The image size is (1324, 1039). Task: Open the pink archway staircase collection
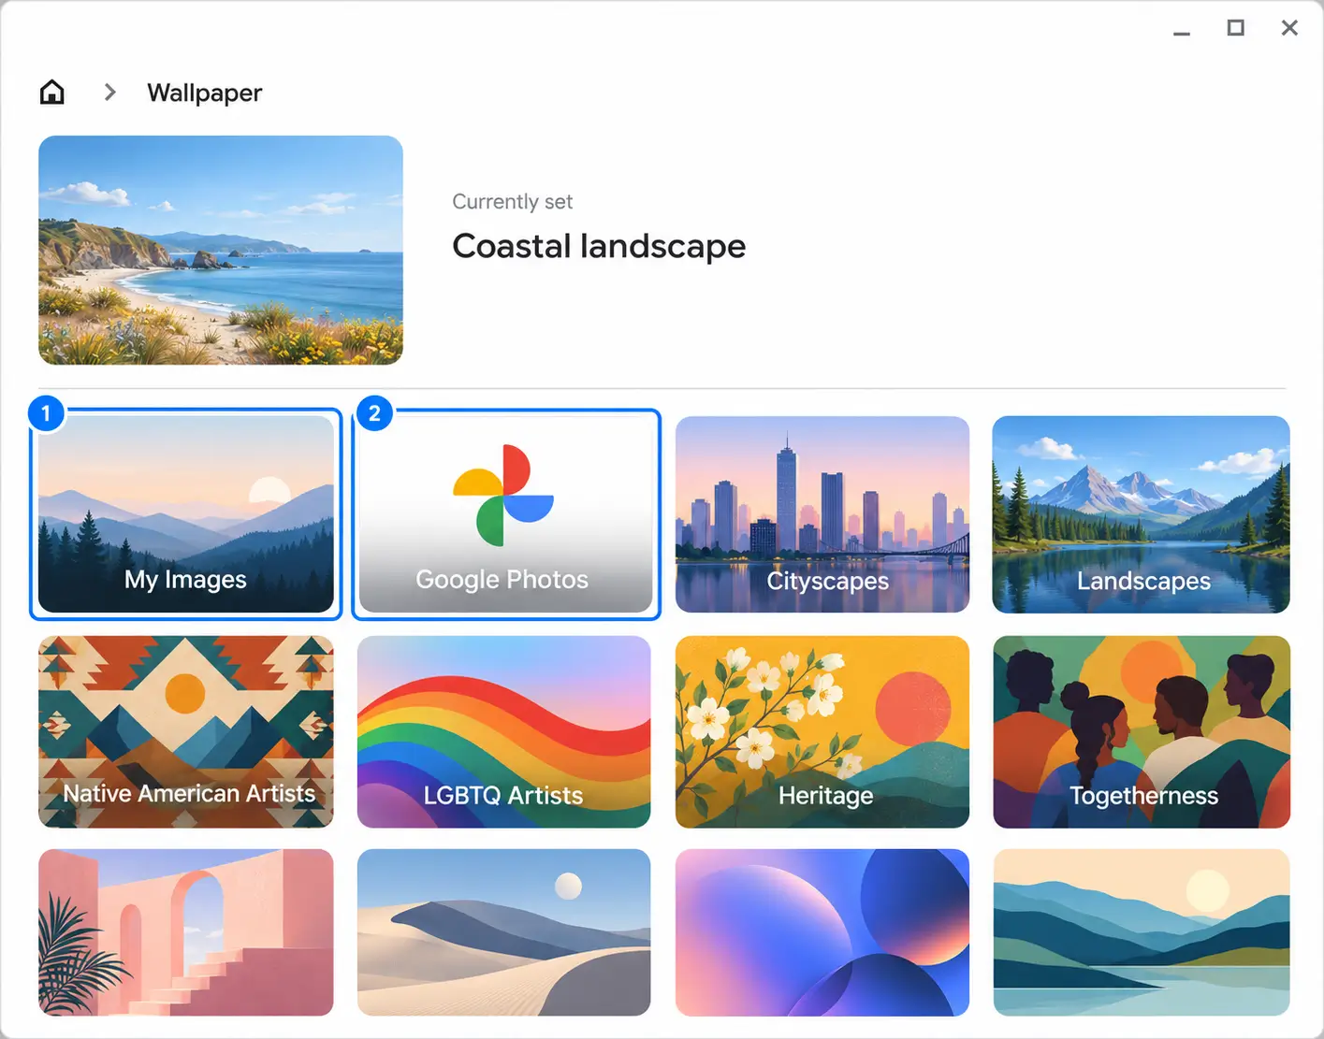pyautogui.click(x=186, y=932)
